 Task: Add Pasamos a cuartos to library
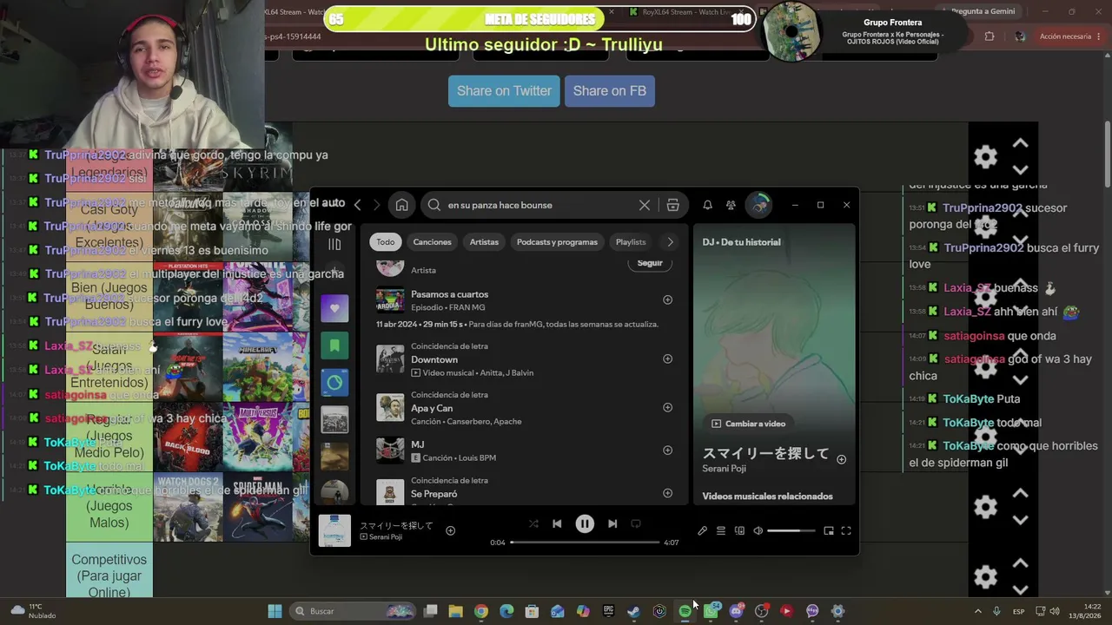[667, 299]
